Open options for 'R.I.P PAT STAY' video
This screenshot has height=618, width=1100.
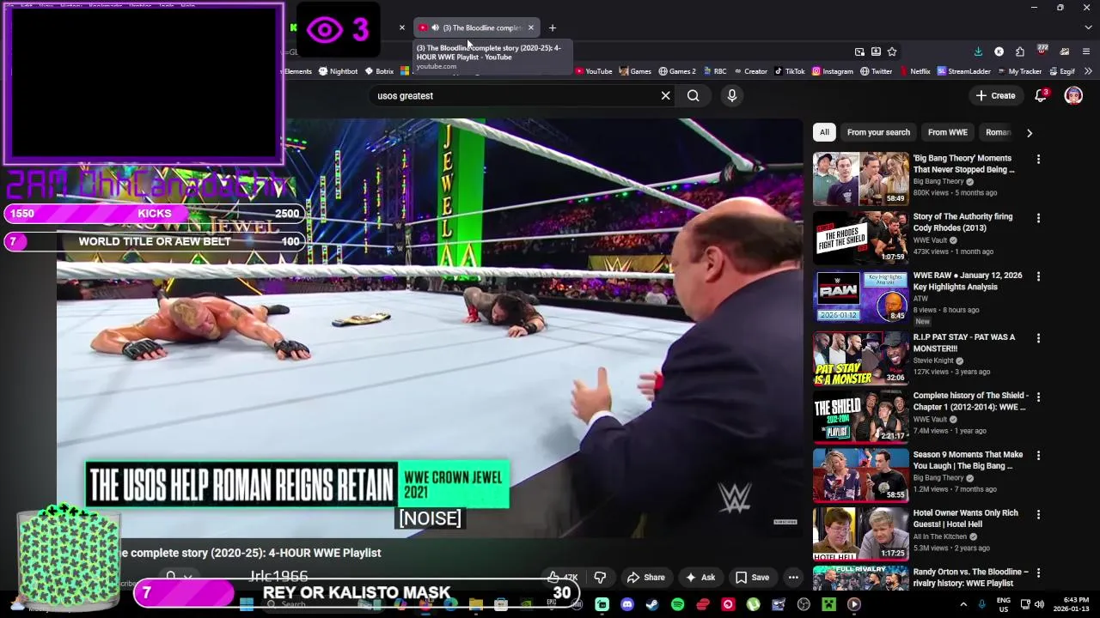coord(1038,338)
